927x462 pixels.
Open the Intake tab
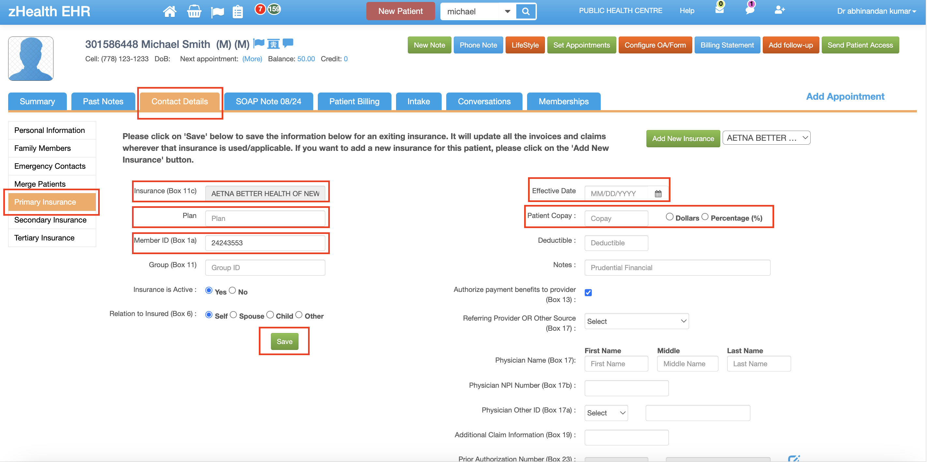[419, 101]
